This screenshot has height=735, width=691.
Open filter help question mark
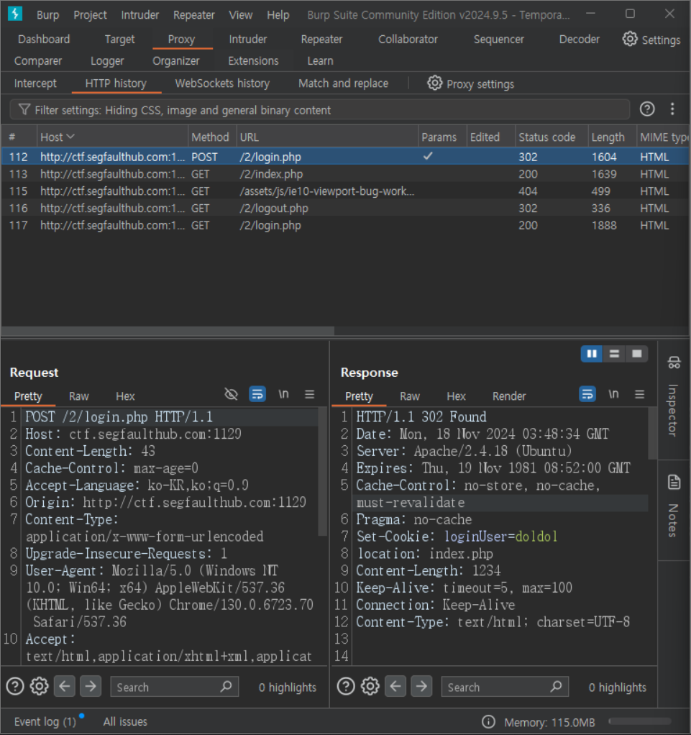(647, 109)
